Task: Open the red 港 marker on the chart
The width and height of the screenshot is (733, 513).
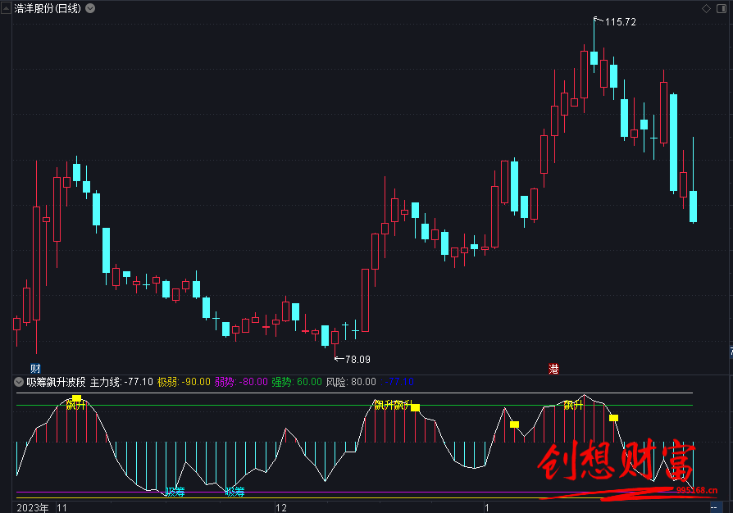Action: coord(553,369)
